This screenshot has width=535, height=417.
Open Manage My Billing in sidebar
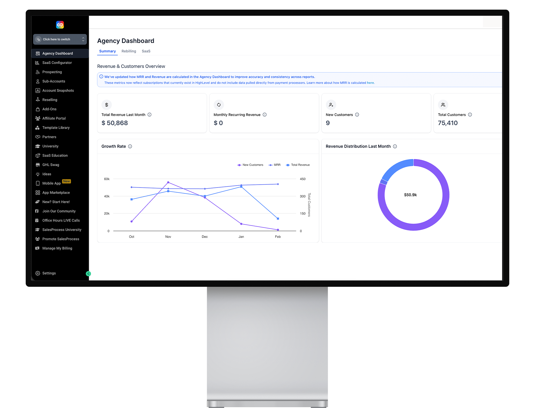click(57, 248)
